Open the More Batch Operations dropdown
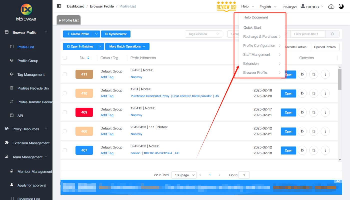350x200 pixels. click(x=127, y=46)
